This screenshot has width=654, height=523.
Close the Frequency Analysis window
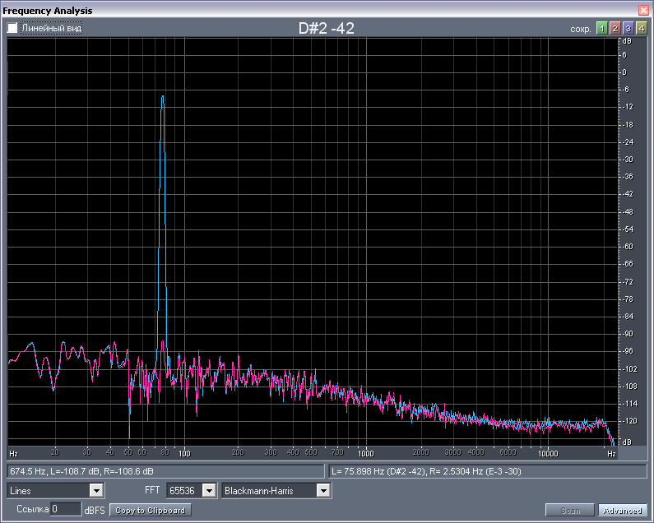pos(643,11)
